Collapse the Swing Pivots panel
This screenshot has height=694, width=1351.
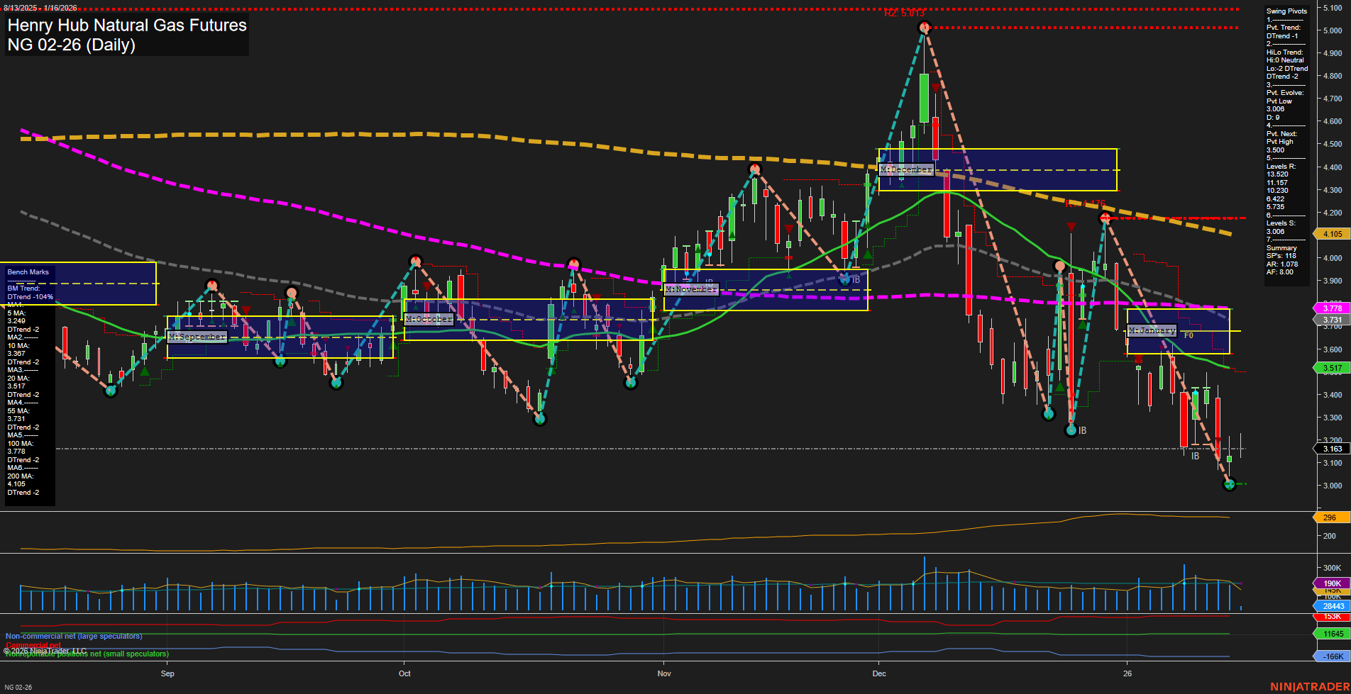(1285, 11)
